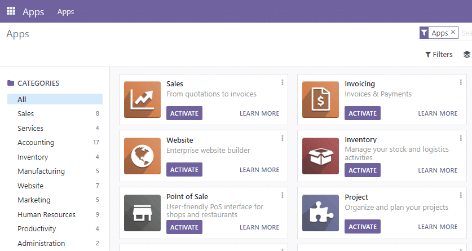Expand the Inventory card options menu

[x=461, y=139]
